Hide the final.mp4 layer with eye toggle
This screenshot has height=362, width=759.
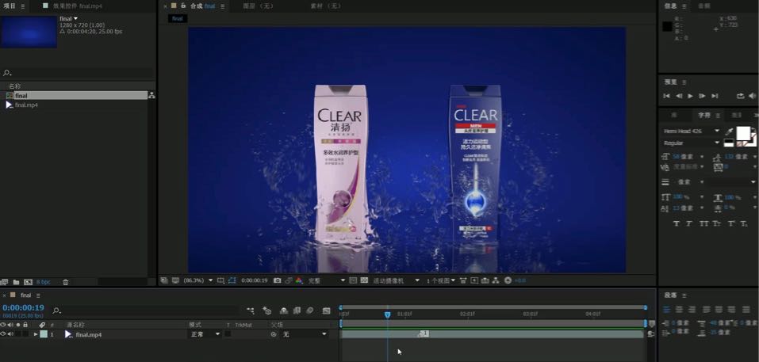[x=3, y=334]
